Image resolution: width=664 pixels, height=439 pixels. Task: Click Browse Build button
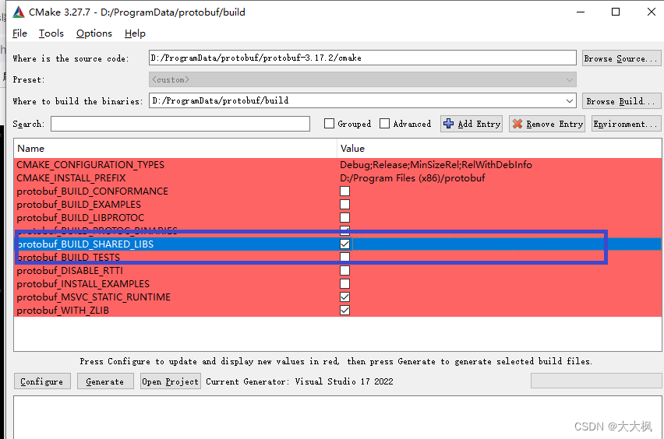621,101
